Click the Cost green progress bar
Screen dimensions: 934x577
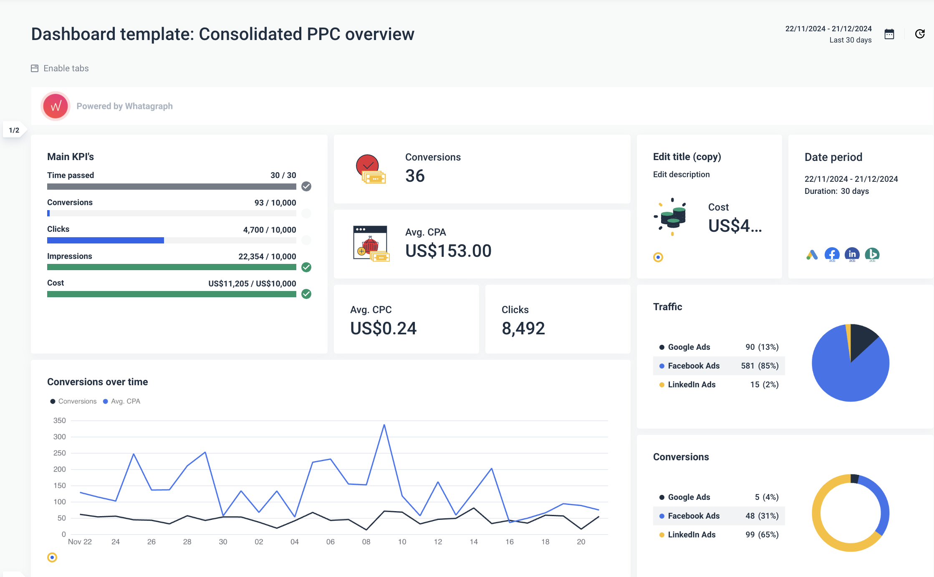pos(172,294)
